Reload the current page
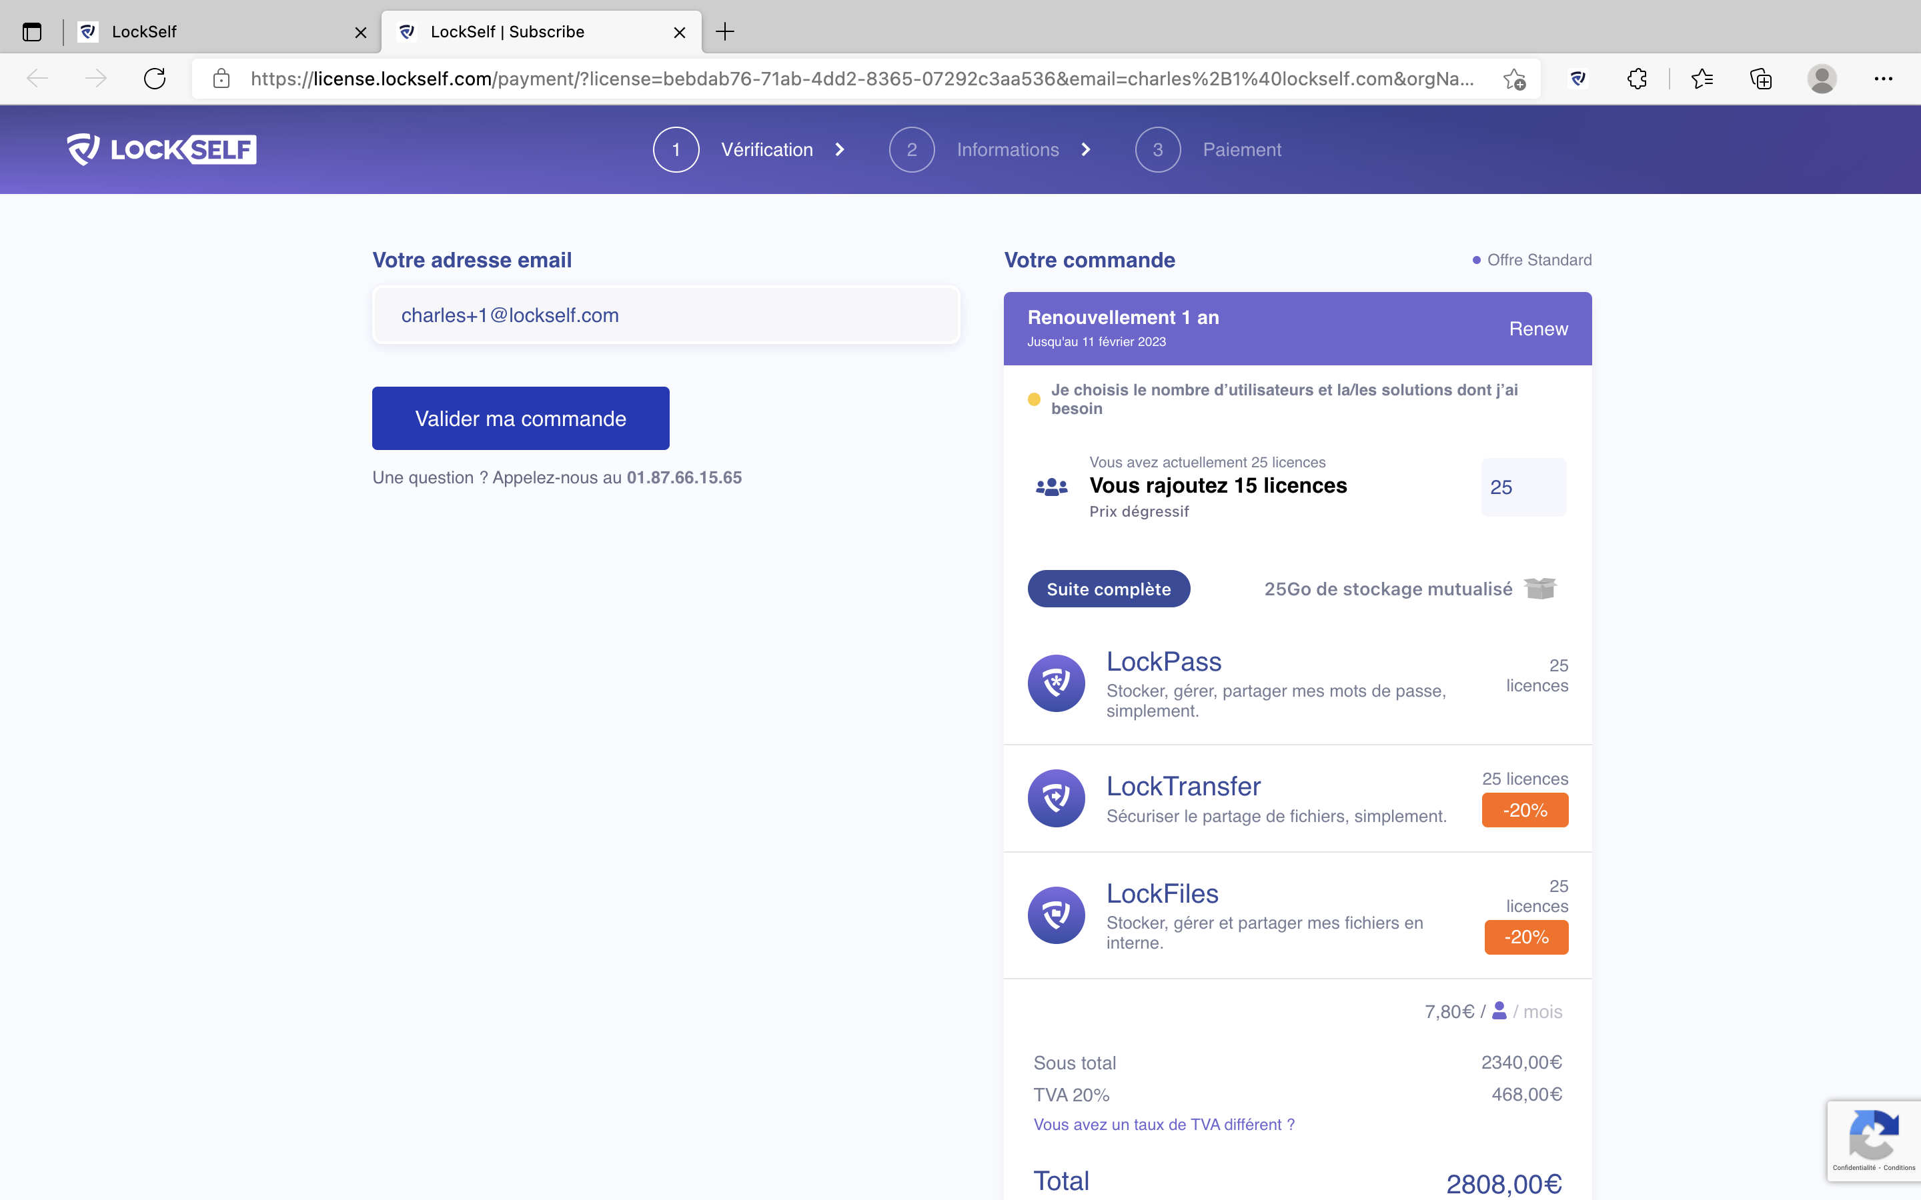Image resolution: width=1921 pixels, height=1200 pixels. (155, 79)
